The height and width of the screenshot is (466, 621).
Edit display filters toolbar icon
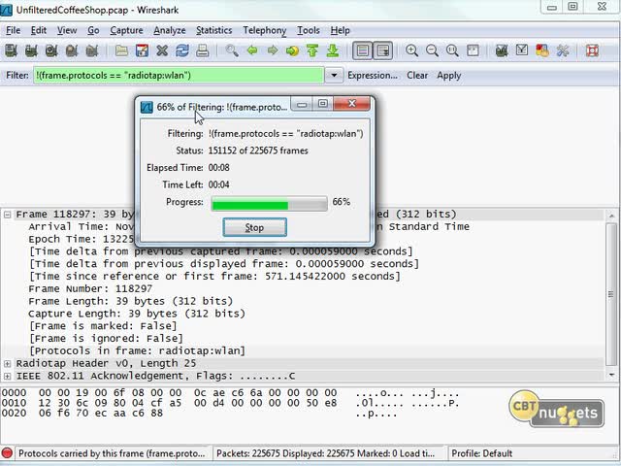pyautogui.click(x=522, y=50)
